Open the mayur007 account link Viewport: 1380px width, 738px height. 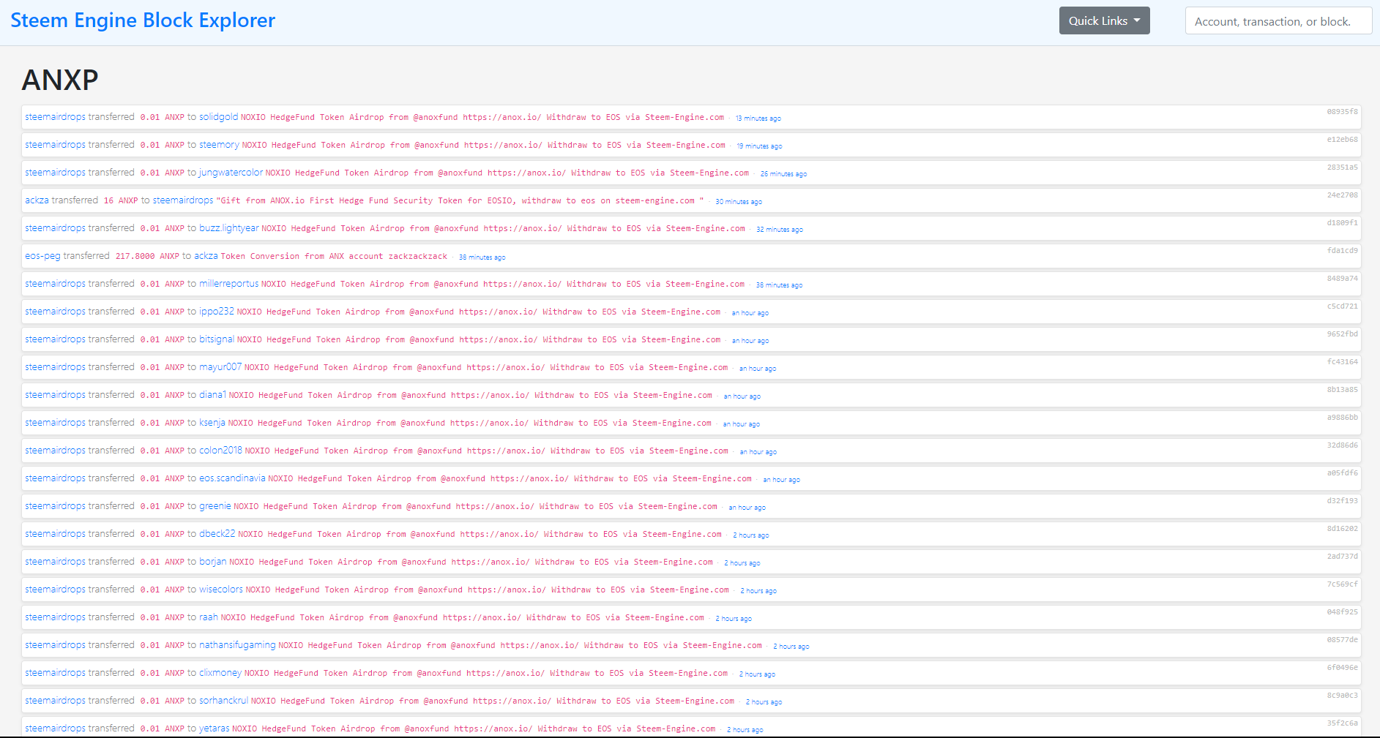[220, 367]
